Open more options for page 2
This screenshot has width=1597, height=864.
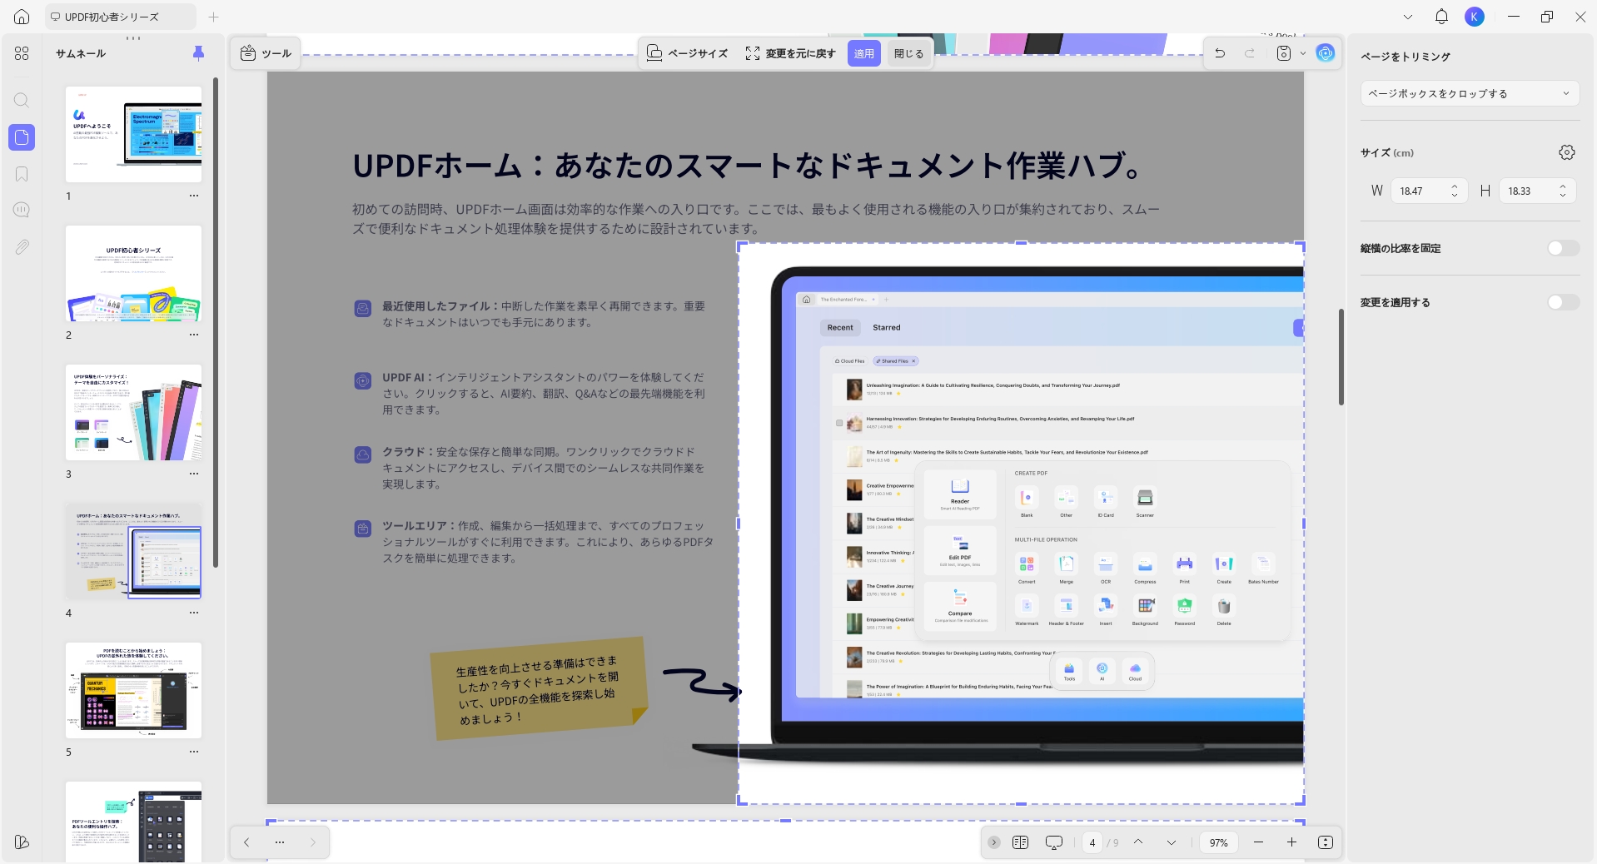[194, 335]
